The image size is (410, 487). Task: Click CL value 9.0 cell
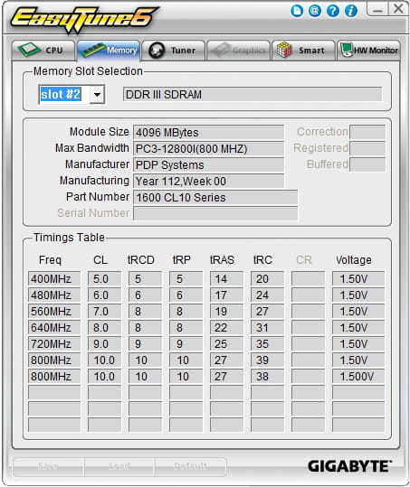coord(104,344)
